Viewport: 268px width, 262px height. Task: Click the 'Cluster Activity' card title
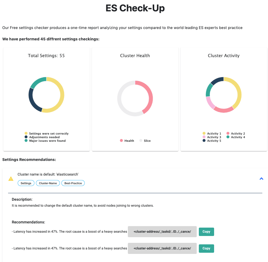(224, 56)
